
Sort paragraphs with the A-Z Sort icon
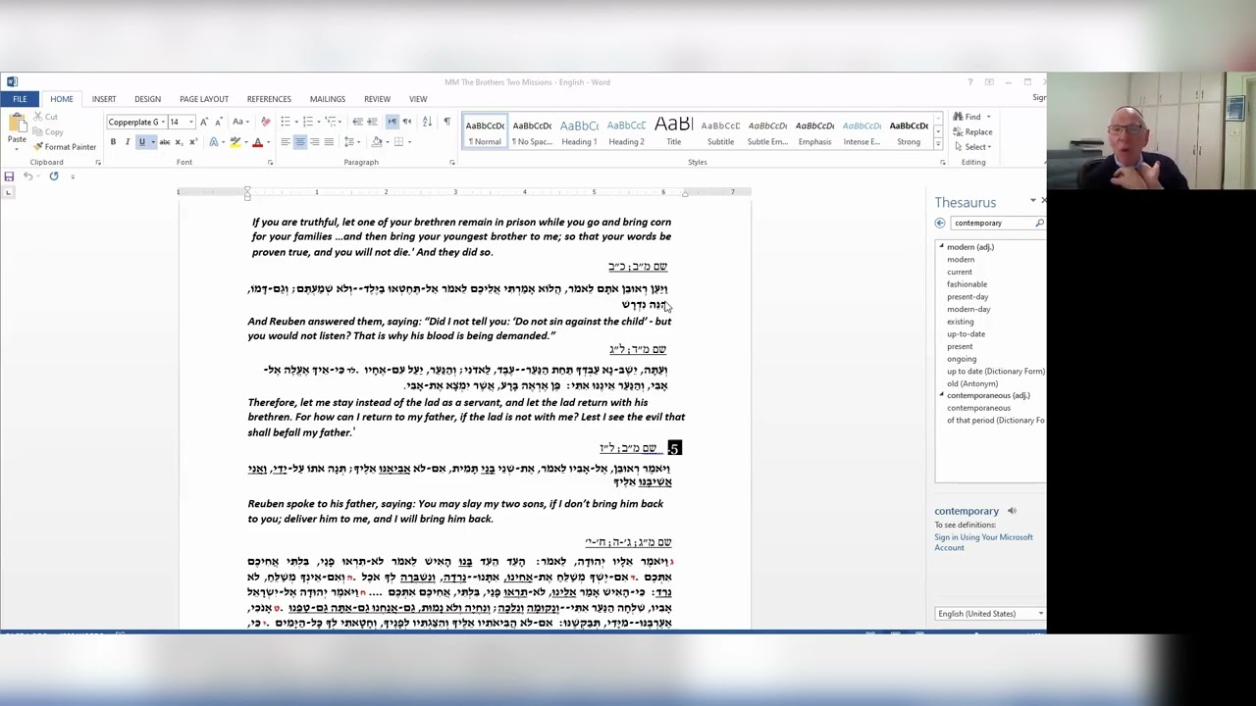click(x=427, y=122)
